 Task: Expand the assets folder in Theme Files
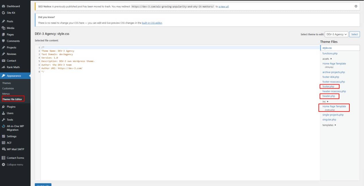pos(327,59)
